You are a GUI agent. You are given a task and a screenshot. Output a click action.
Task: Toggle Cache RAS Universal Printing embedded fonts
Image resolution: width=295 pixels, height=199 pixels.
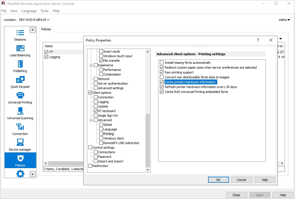click(162, 92)
